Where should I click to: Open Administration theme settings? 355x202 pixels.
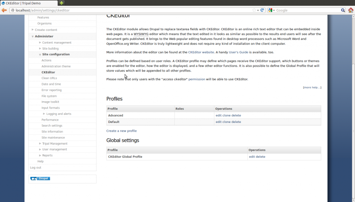[56, 66]
